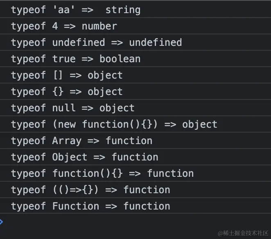Select the arrow function typeof line

pyautogui.click(x=90, y=190)
